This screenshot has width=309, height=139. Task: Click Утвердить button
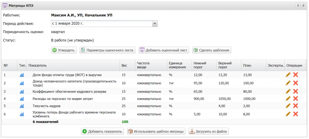(x=64, y=50)
